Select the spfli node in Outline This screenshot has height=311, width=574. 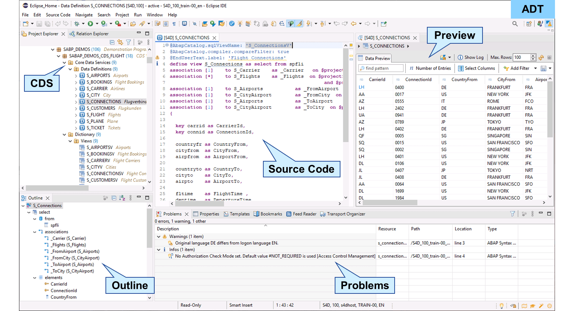click(55, 225)
